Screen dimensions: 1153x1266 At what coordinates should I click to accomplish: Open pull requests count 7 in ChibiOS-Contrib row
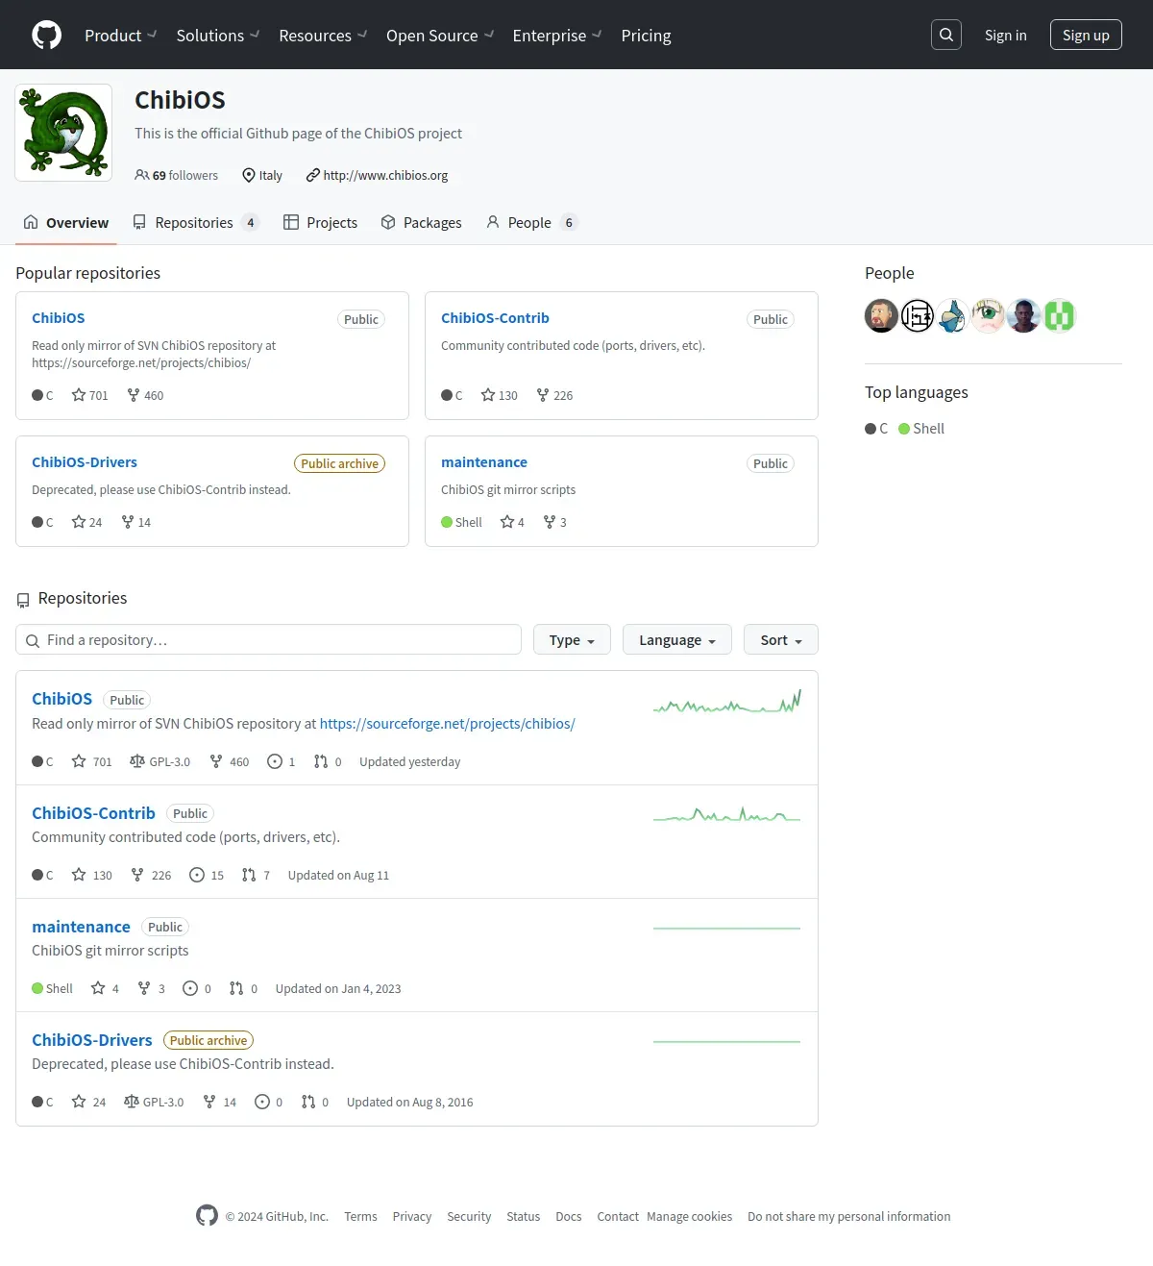point(256,875)
